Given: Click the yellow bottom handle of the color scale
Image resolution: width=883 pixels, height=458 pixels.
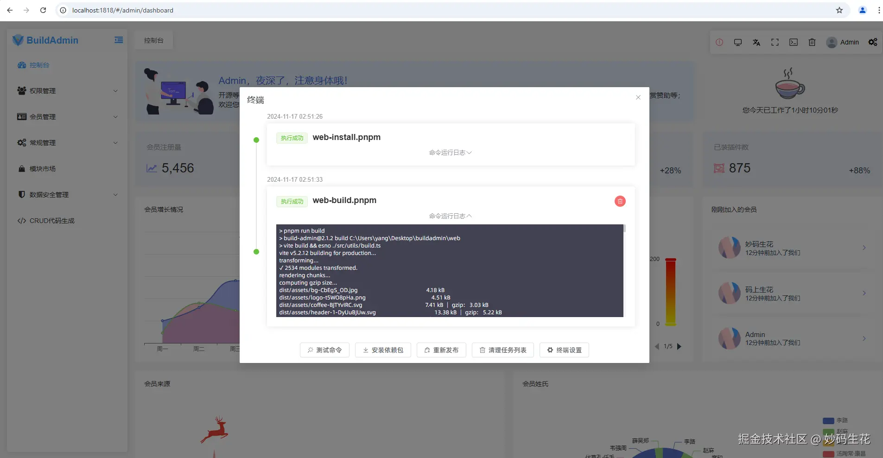Looking at the screenshot, I should point(671,324).
